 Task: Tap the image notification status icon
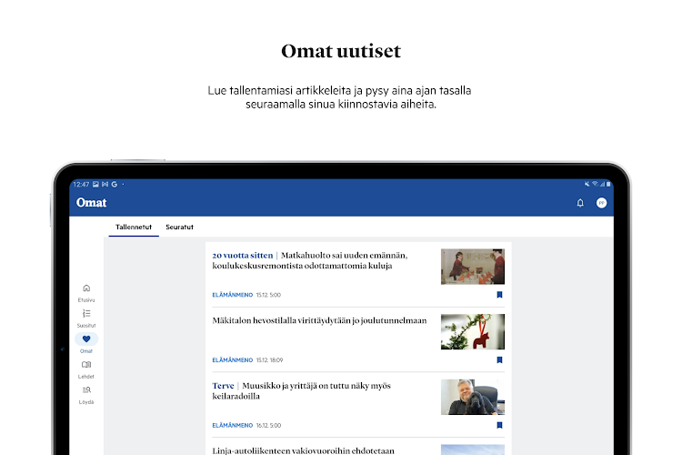coord(95,184)
